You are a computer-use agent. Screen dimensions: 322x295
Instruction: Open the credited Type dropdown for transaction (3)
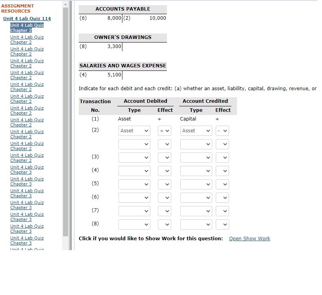click(196, 157)
